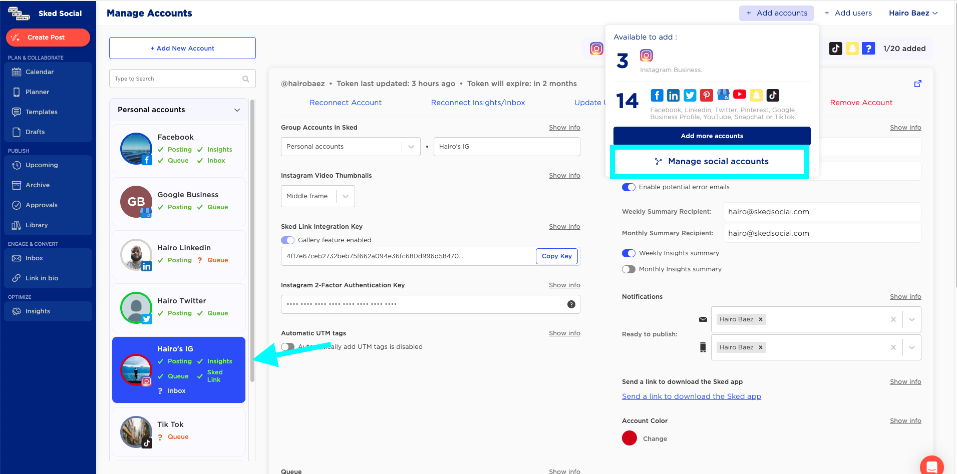
Task: Toggle automatic UTM tags switch
Action: point(288,347)
